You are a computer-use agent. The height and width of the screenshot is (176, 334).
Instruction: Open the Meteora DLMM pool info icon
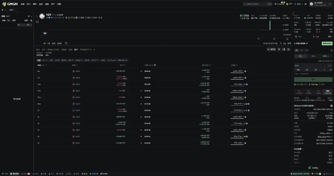click(331, 106)
